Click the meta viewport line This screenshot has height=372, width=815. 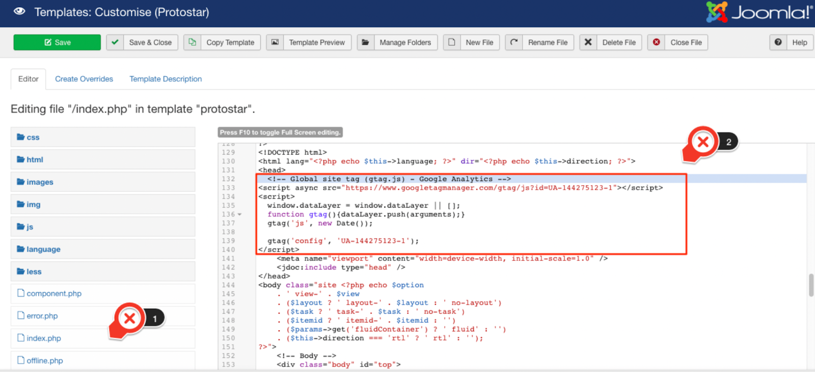[442, 259]
